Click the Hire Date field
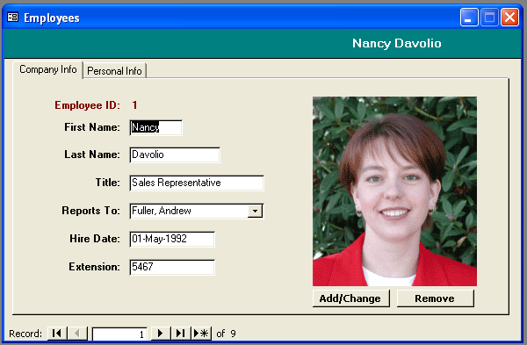The height and width of the screenshot is (345, 527). [x=172, y=239]
